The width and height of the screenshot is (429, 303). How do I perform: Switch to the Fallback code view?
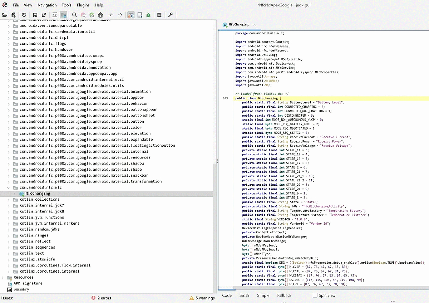pyautogui.click(x=284, y=295)
